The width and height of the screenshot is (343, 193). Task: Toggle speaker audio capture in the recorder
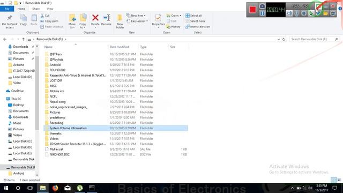(x=289, y=13)
